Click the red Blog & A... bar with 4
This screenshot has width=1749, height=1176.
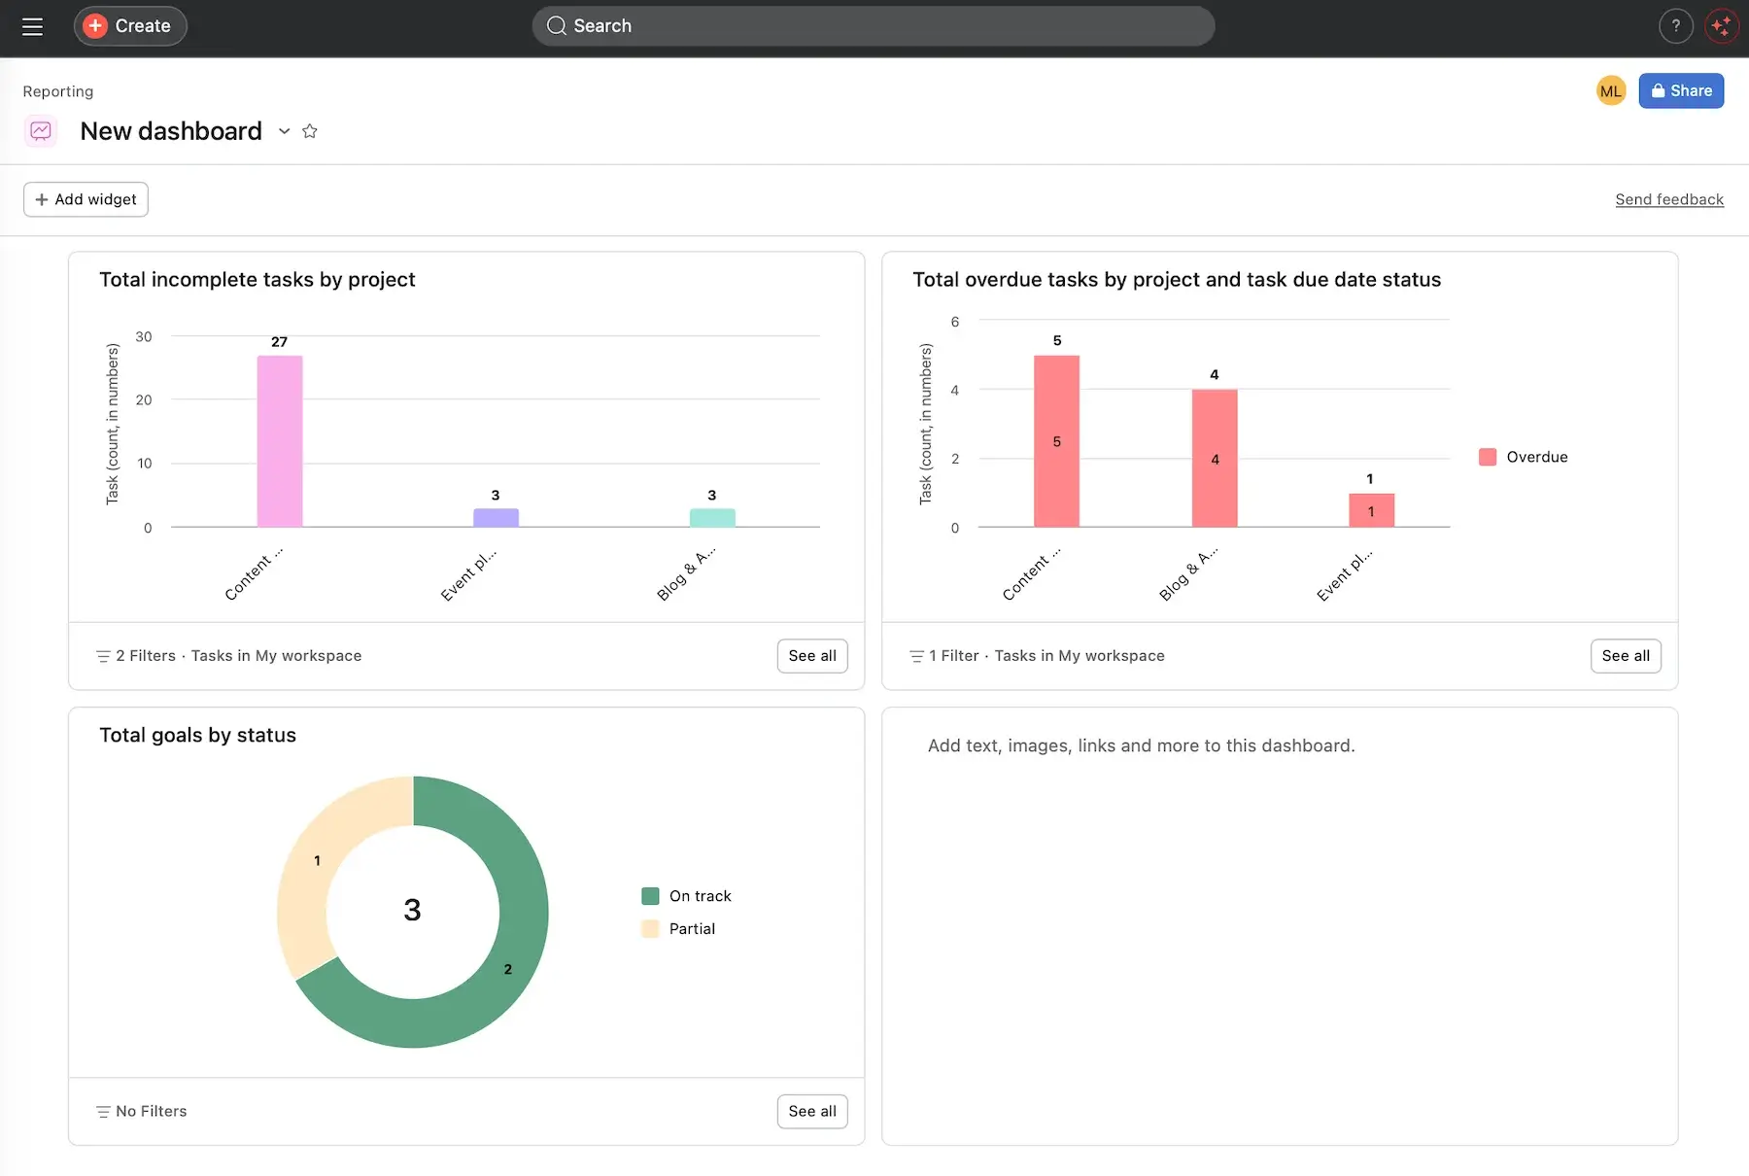pos(1215,459)
